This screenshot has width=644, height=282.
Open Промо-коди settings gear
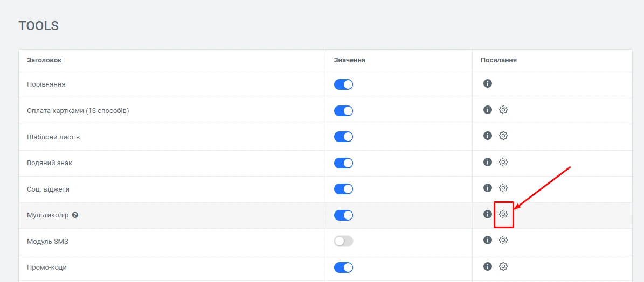[x=503, y=266]
